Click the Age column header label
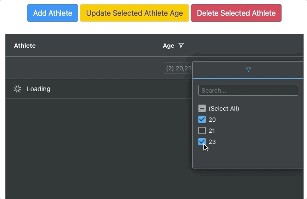Viewport: 307px width, 199px height. coord(168,45)
